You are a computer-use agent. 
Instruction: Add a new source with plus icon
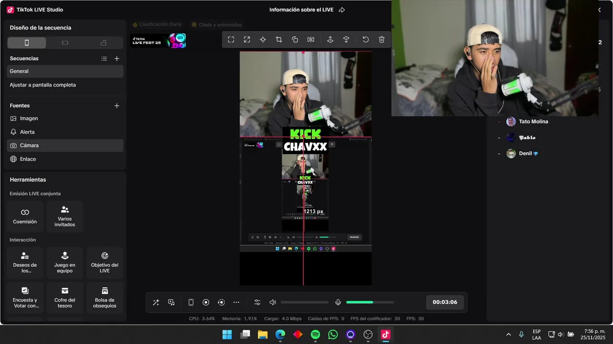(x=117, y=106)
